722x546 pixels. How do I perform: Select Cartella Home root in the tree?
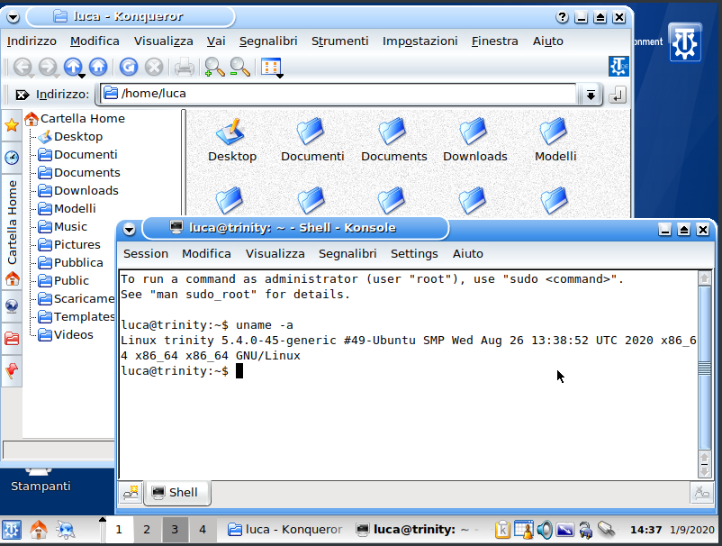click(x=75, y=118)
